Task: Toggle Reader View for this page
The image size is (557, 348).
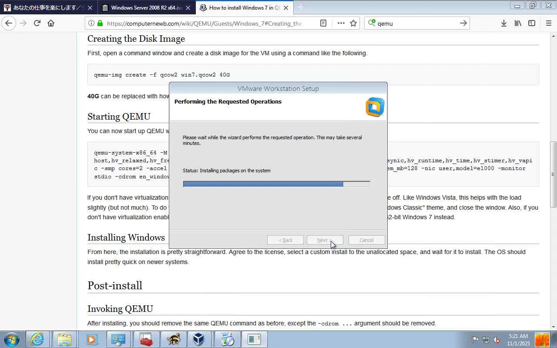Action: pyautogui.click(x=323, y=23)
